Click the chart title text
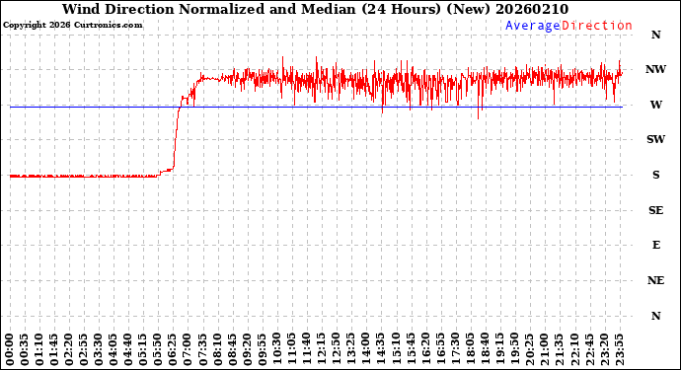 click(315, 9)
